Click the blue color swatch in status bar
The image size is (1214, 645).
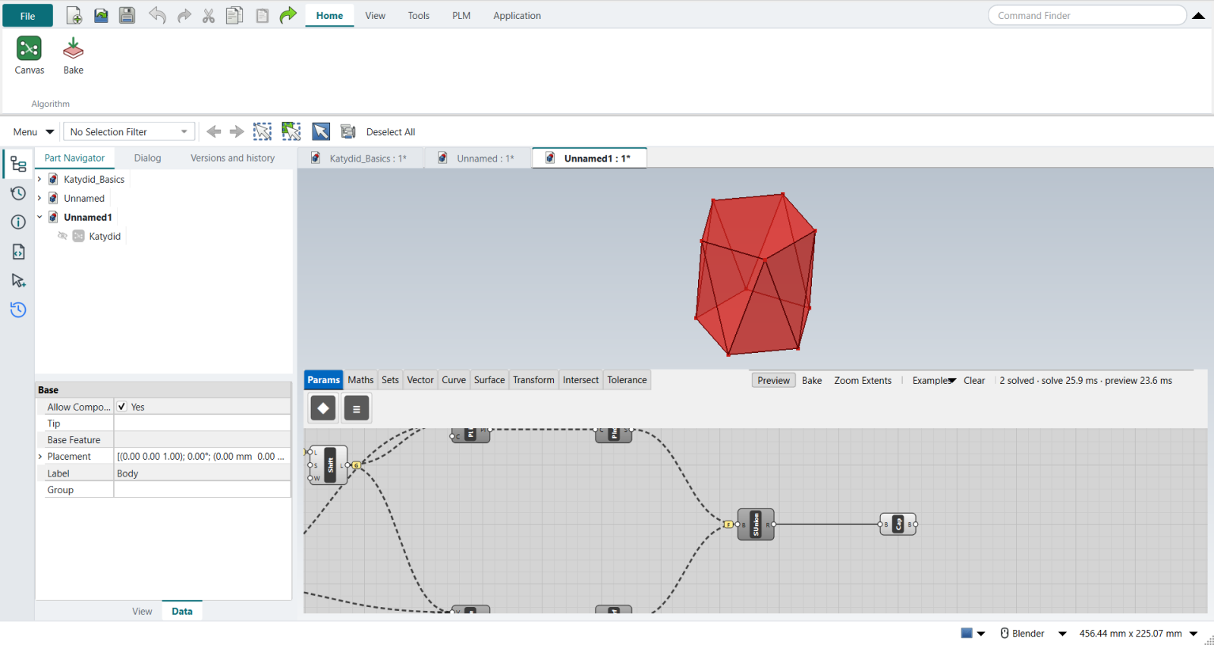click(967, 633)
